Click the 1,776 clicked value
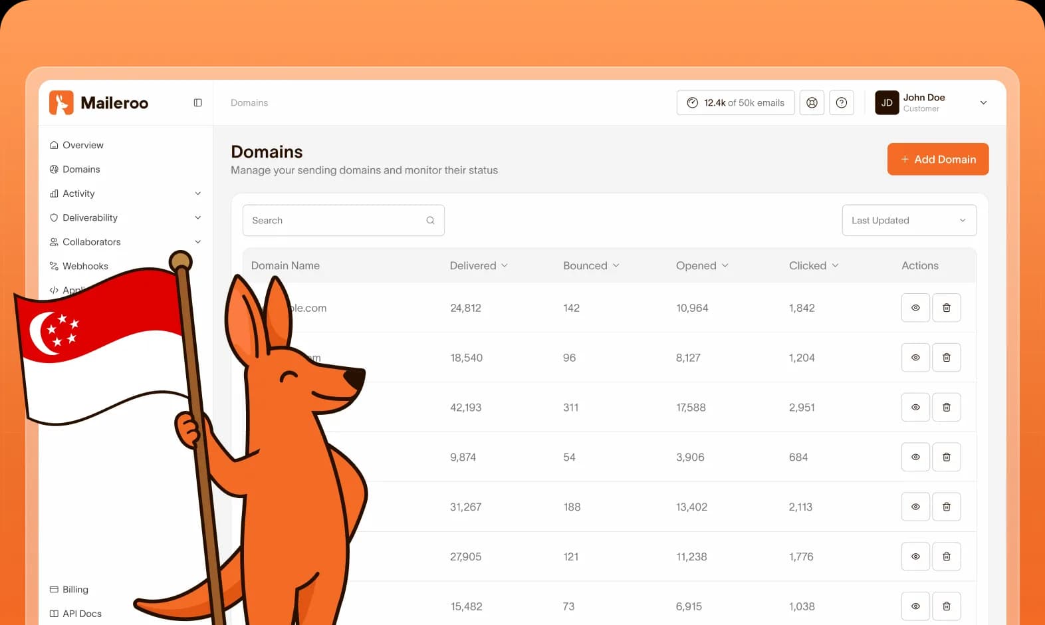Viewport: 1045px width, 625px height. [801, 557]
